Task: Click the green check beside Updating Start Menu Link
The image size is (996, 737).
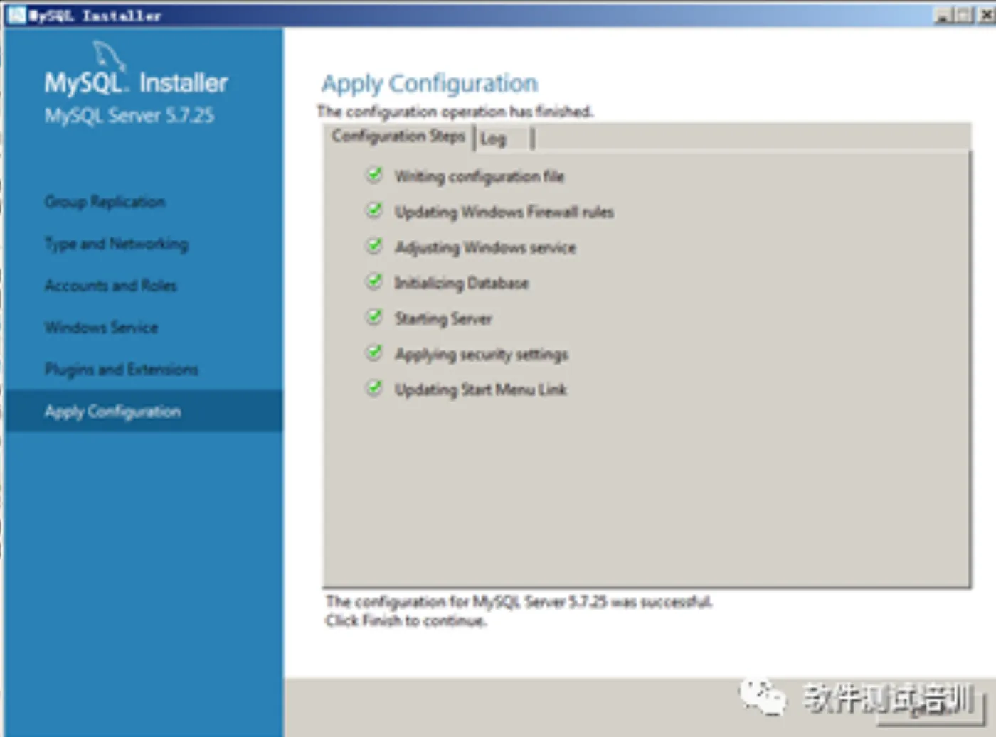Action: coord(373,388)
